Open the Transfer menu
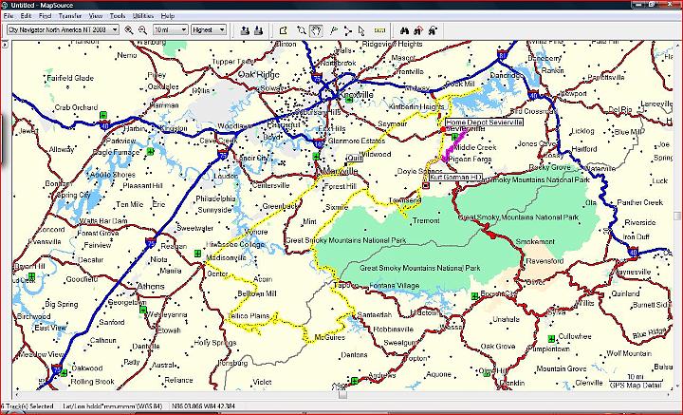683x415 pixels. [69, 16]
